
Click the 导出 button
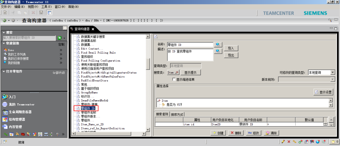(x=231, y=55)
